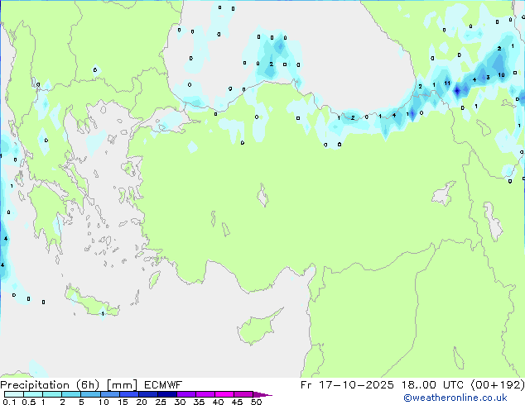Screen dimensions: 525x405
Task: Pick the 45–50 mm legend color box
Action: (x=243, y=394)
